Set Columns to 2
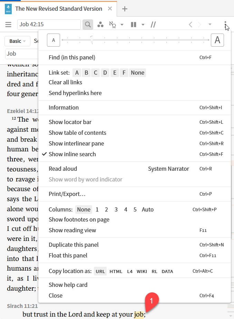 pyautogui.click(x=106, y=209)
